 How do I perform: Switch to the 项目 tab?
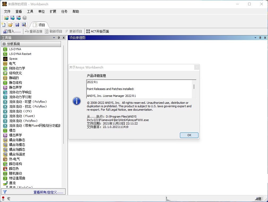click(x=39, y=25)
